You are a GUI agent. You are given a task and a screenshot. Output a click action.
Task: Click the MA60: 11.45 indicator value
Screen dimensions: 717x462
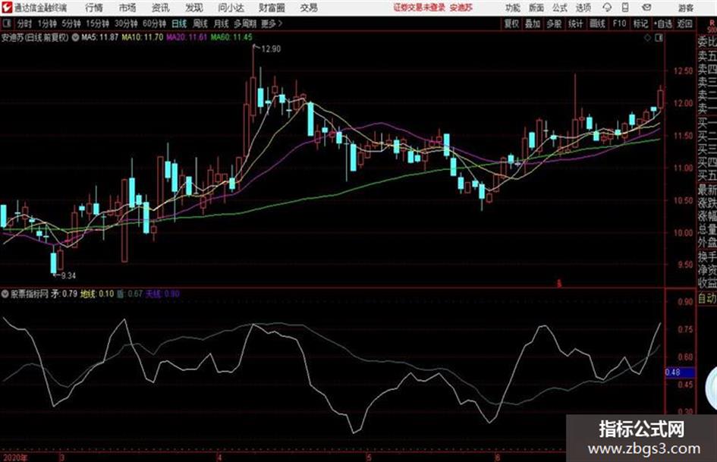pos(231,37)
